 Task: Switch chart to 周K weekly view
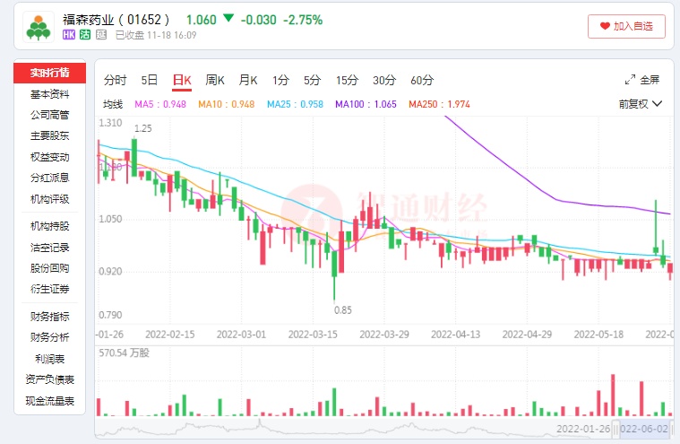coord(215,80)
